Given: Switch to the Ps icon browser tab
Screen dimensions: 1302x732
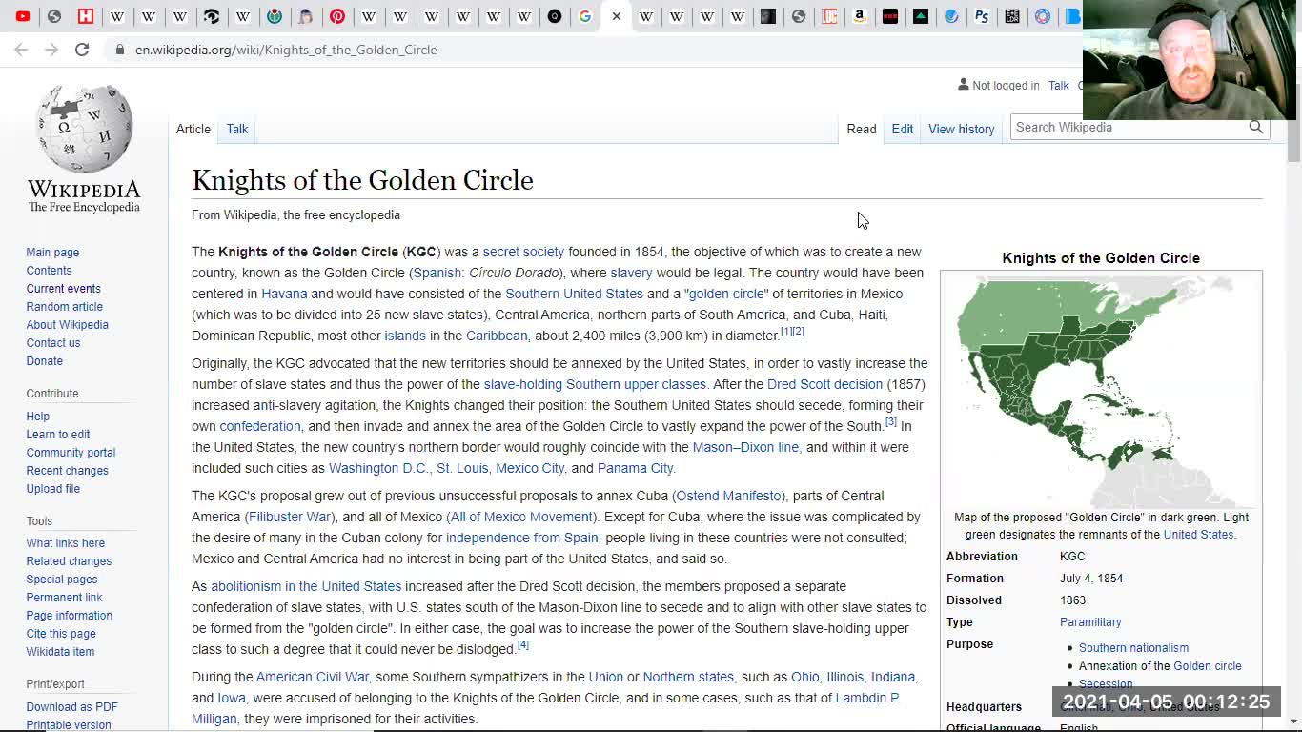Looking at the screenshot, I should coord(982,16).
